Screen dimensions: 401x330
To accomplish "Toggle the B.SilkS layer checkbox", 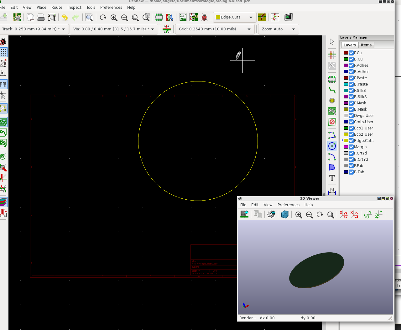I will [351, 97].
